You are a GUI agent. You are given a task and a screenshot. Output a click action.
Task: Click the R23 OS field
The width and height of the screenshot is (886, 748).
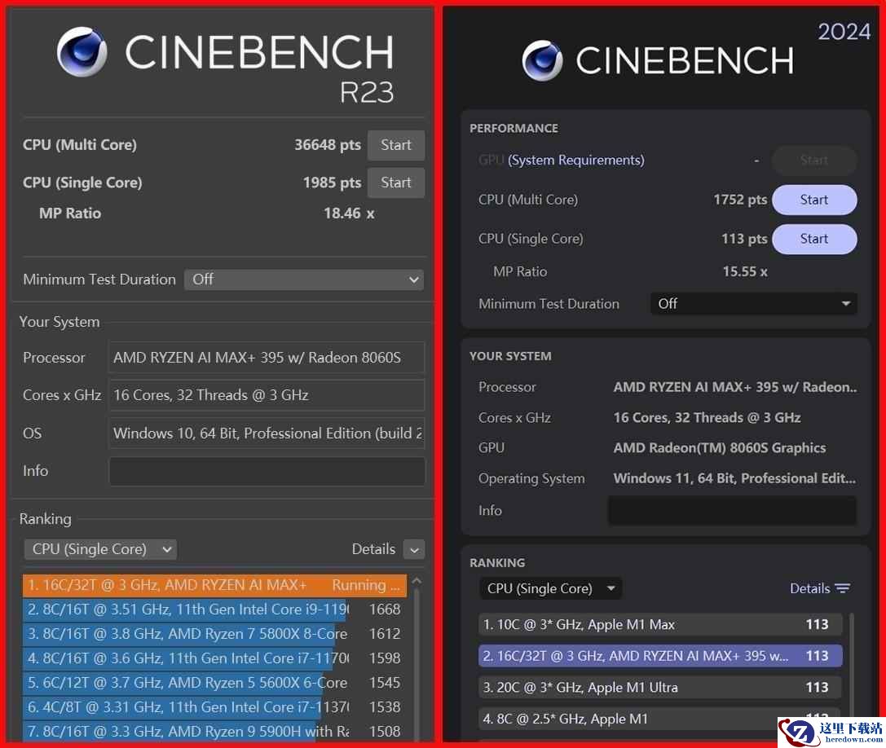tap(267, 433)
